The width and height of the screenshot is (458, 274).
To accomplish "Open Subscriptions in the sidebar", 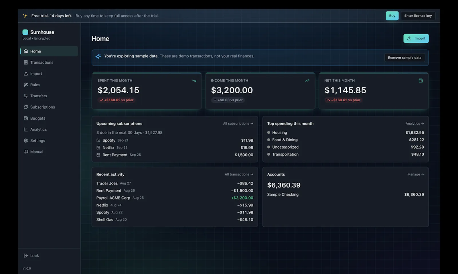I will click(49, 107).
